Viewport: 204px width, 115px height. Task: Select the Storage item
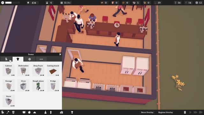(9, 85)
